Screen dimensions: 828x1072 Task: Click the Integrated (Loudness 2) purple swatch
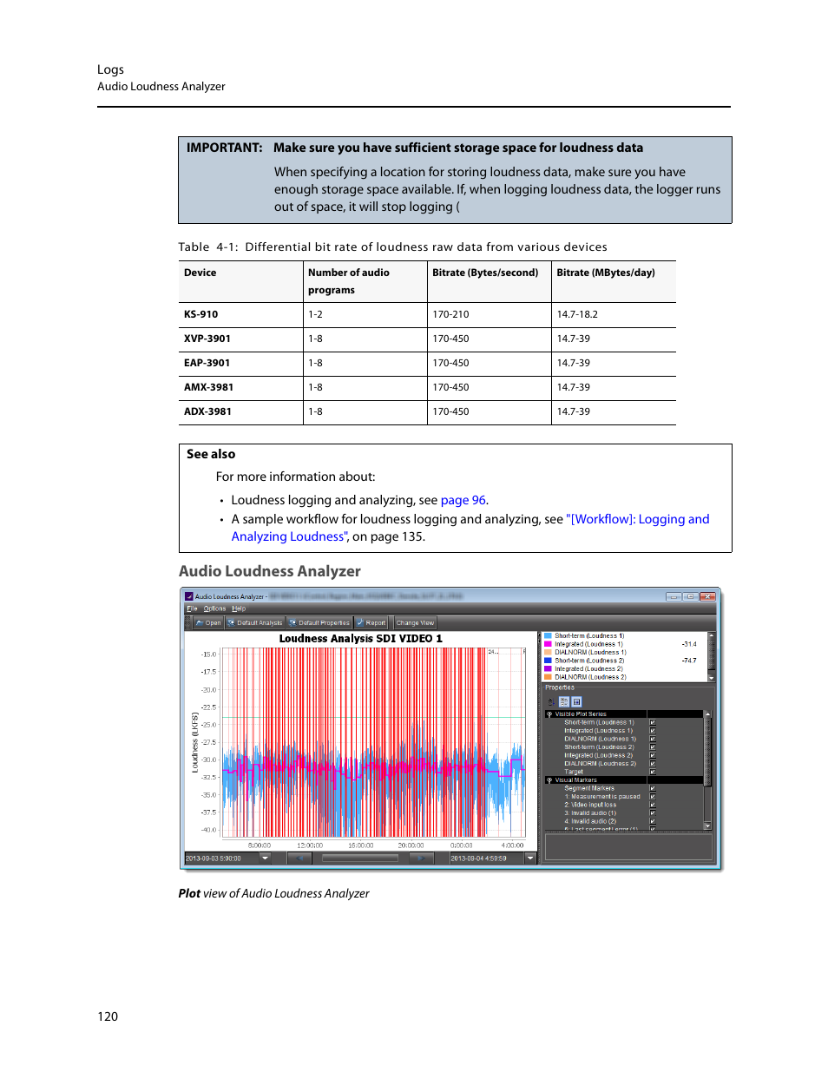(548, 668)
